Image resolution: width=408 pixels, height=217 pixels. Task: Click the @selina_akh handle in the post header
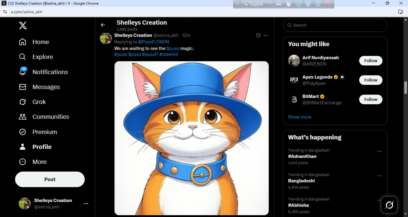(166, 35)
